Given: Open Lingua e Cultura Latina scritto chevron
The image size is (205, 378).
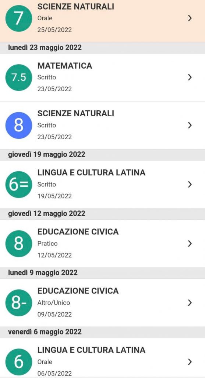Looking at the screenshot, I should 190,185.
